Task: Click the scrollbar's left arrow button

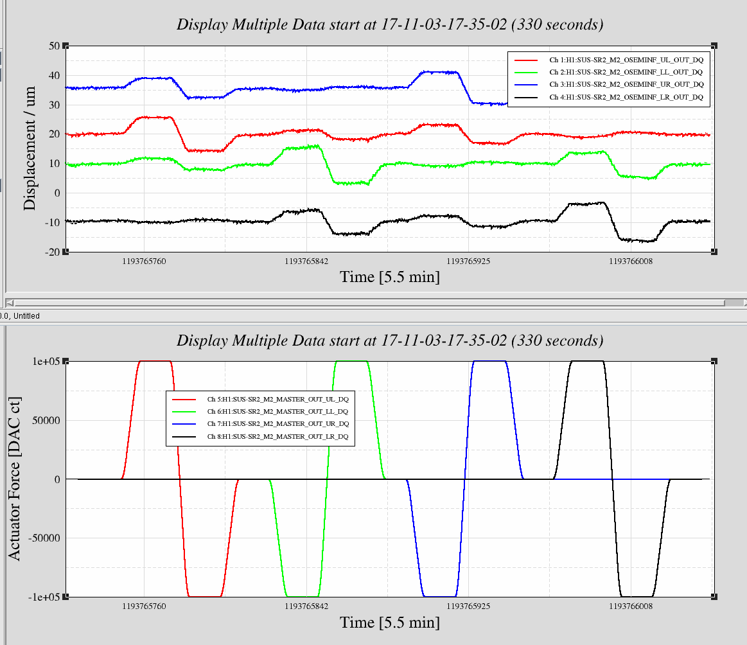Action: (10, 303)
